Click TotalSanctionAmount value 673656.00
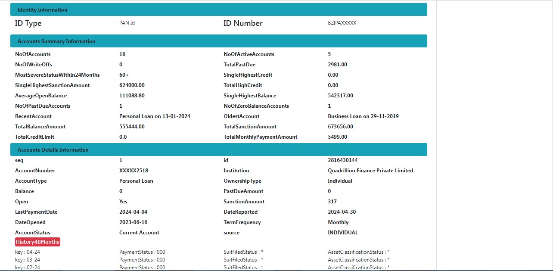 [x=340, y=127]
